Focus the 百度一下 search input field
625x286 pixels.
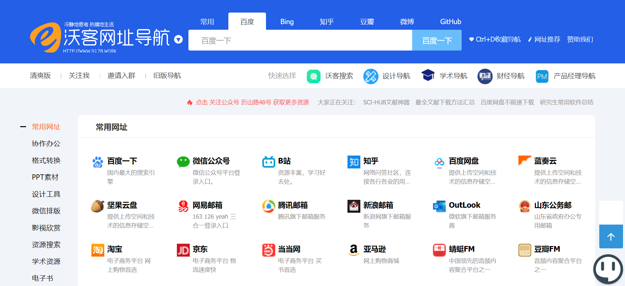pyautogui.click(x=300, y=40)
